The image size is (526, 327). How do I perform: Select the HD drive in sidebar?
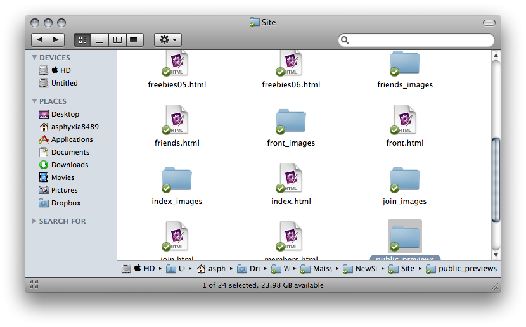(x=55, y=70)
